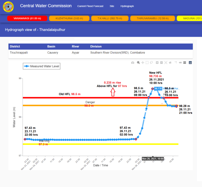Select the Zoom tool in chart toolbar

[138, 62]
